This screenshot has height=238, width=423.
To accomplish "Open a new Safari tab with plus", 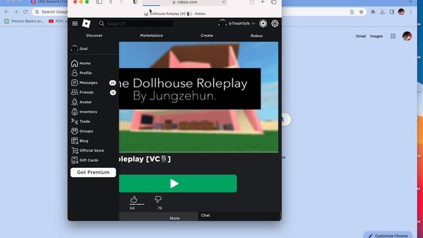I will coord(262,2).
